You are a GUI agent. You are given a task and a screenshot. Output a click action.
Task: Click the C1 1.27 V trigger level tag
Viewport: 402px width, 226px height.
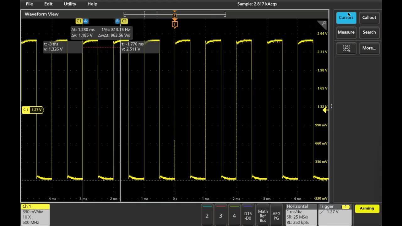[x=31, y=110]
